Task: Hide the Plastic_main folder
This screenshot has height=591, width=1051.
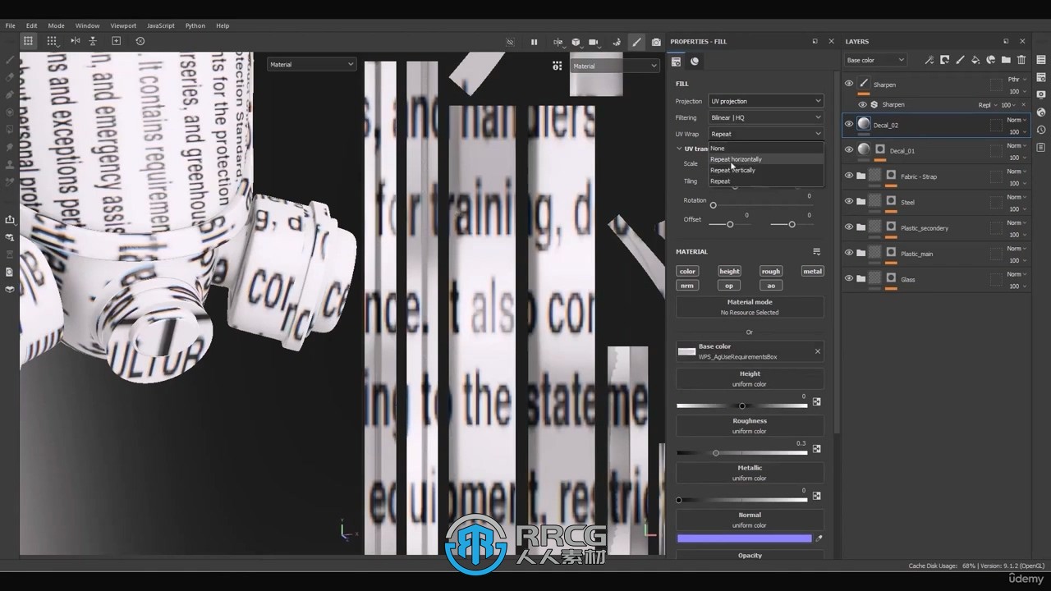Action: pos(849,253)
